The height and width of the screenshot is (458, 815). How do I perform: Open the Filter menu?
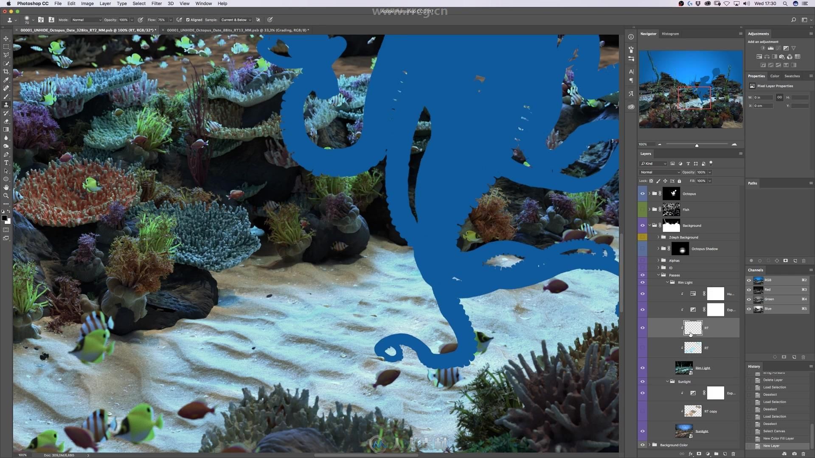pyautogui.click(x=156, y=3)
